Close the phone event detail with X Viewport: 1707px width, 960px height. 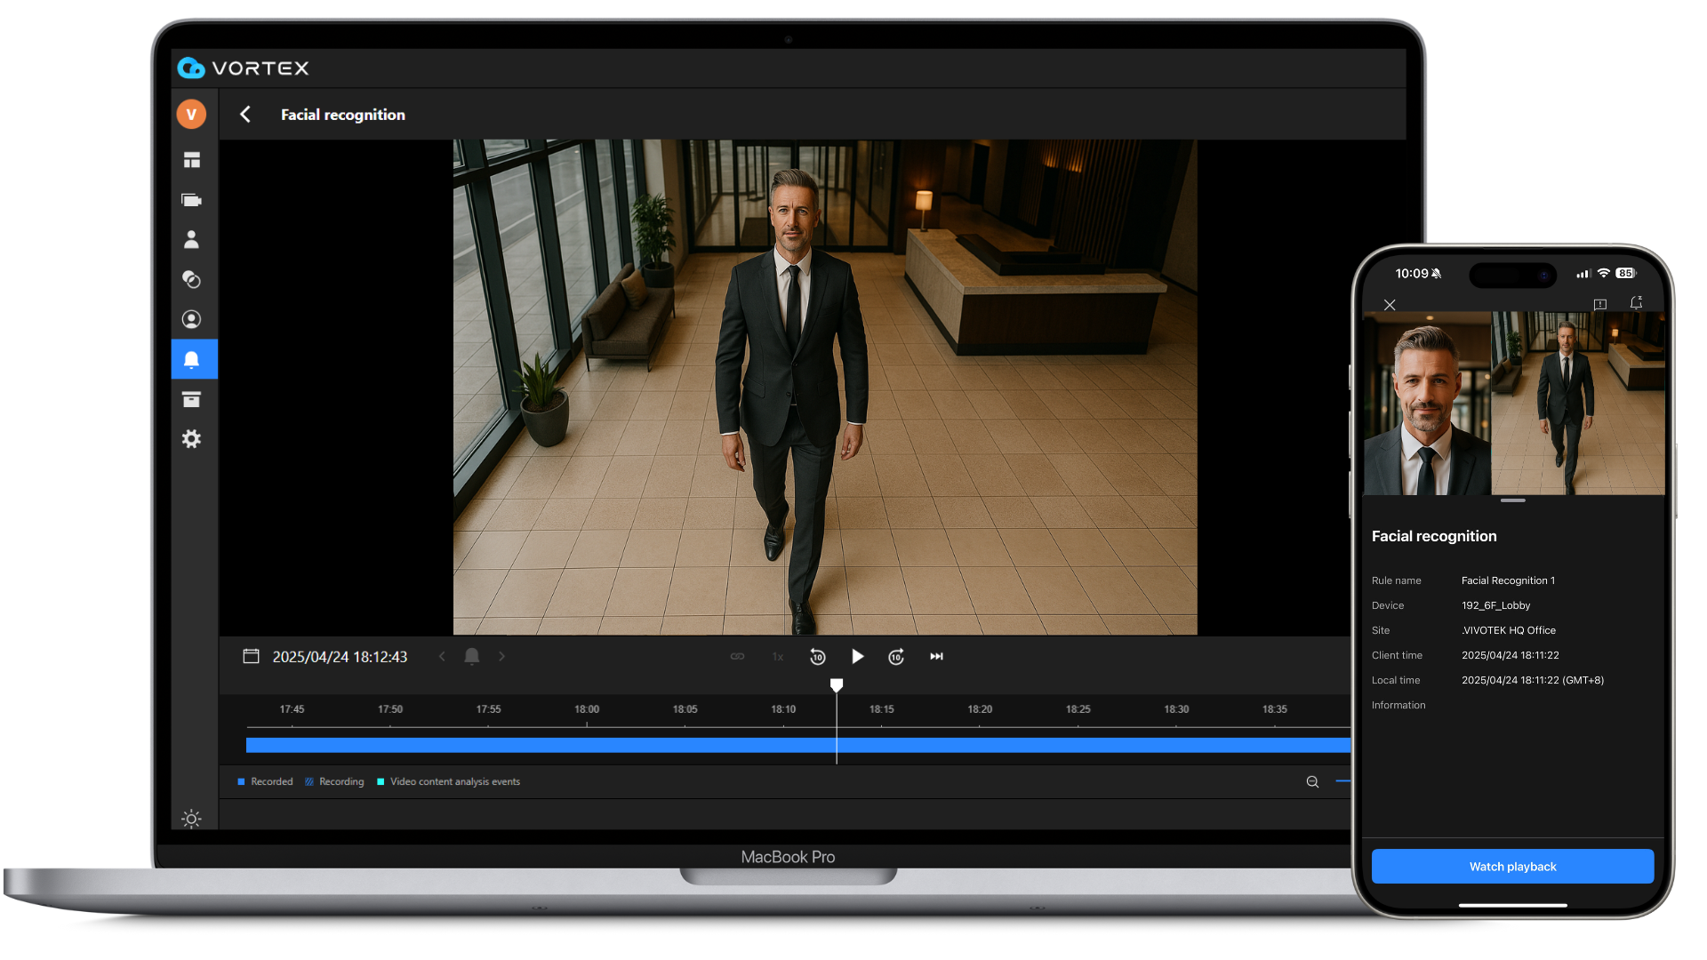tap(1390, 305)
